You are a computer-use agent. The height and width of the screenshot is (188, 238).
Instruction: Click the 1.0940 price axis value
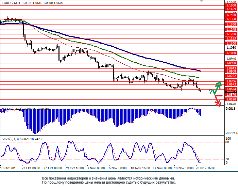[x=231, y=59]
